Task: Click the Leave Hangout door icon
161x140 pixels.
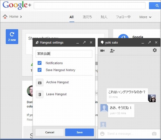Action: (40, 95)
